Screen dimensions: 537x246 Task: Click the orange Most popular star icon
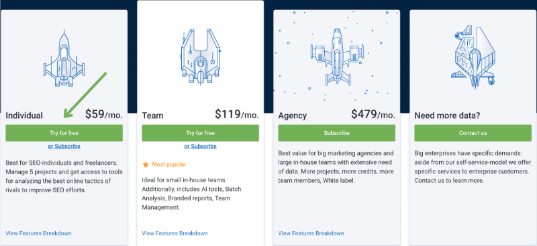[146, 165]
